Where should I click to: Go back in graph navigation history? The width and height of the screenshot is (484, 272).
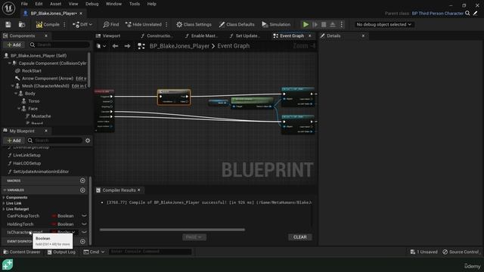point(115,46)
